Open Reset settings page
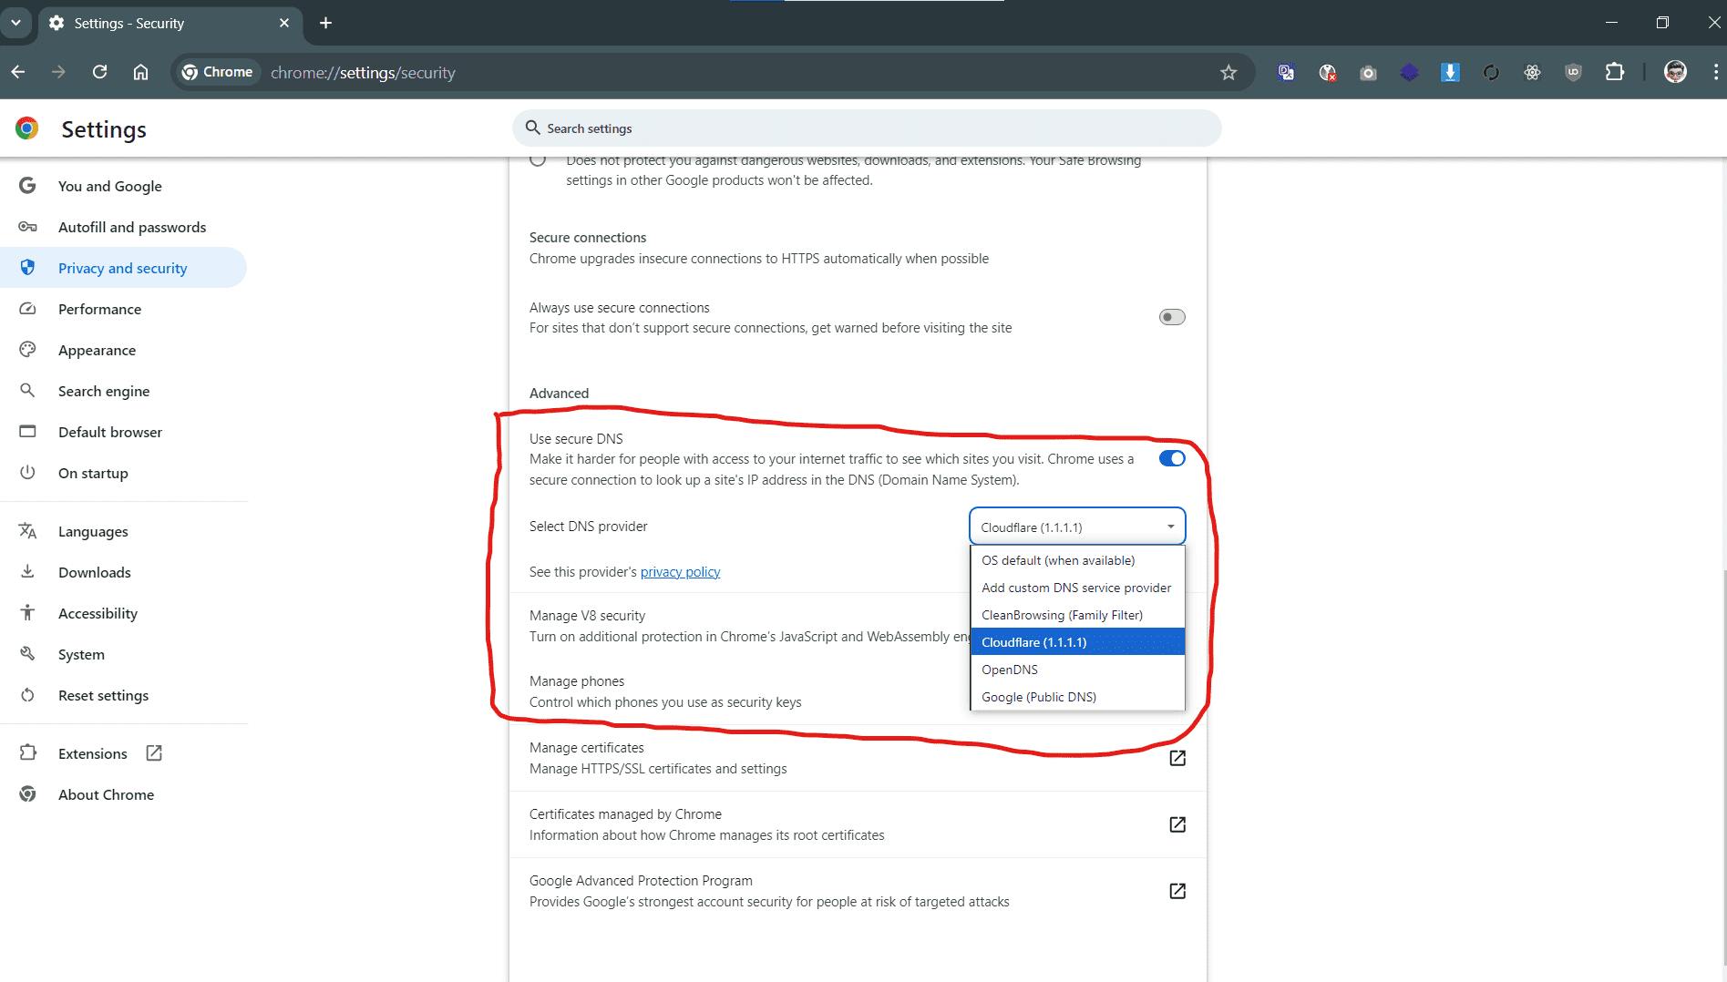 (x=124, y=695)
